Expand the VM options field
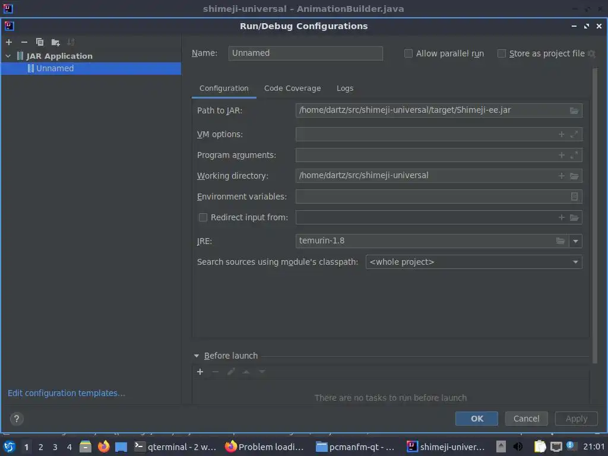 pyautogui.click(x=574, y=134)
